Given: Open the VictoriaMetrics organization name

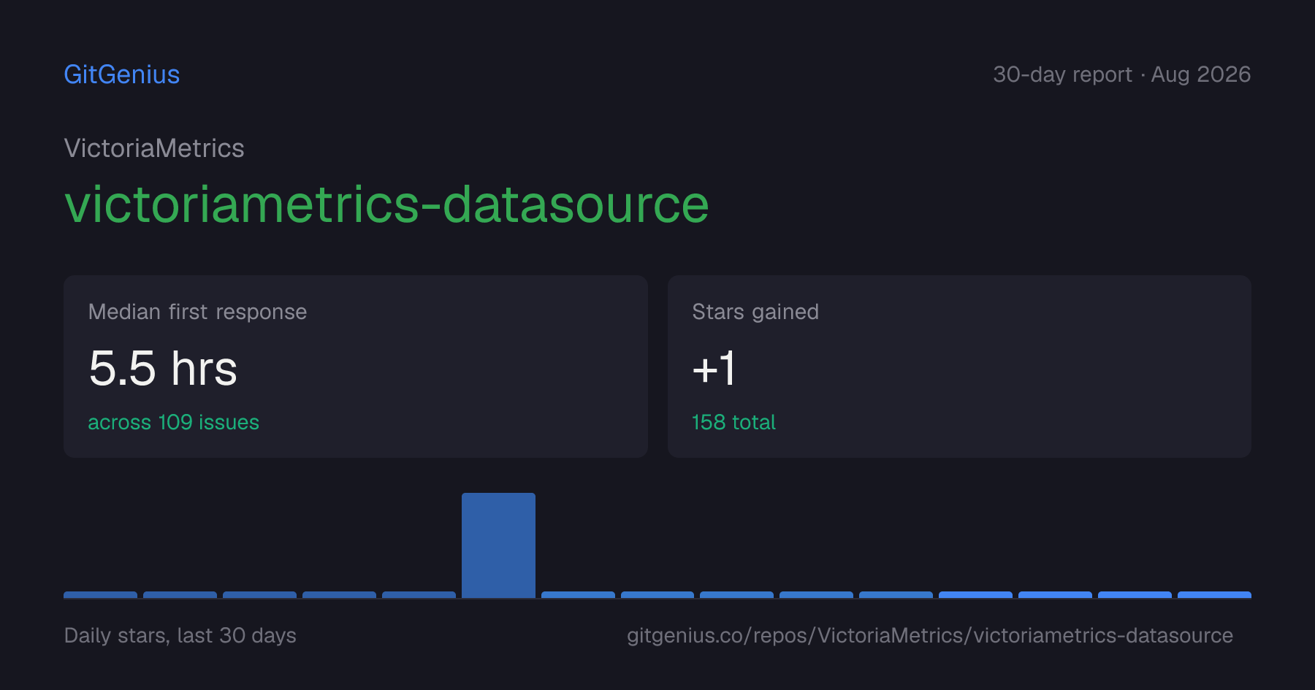Looking at the screenshot, I should coord(154,148).
